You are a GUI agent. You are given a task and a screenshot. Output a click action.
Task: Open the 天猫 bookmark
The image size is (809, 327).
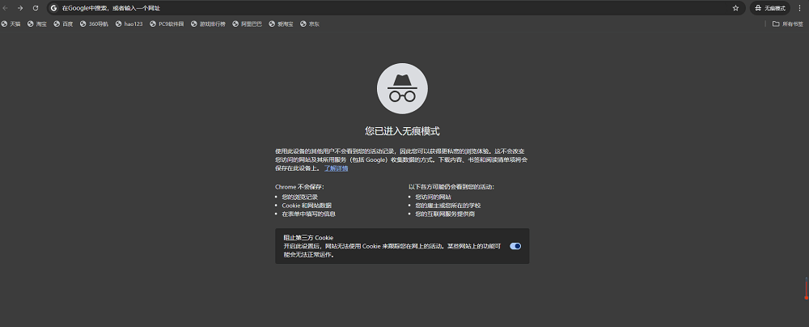11,23
